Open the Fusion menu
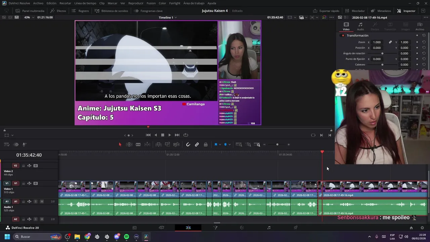The height and width of the screenshot is (242, 430). tap(151, 3)
